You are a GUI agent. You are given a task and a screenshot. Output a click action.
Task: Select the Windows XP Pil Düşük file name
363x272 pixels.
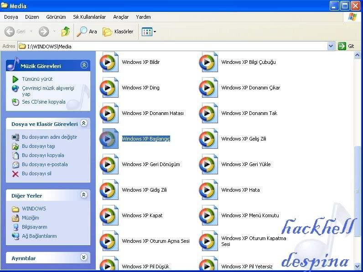145,267
